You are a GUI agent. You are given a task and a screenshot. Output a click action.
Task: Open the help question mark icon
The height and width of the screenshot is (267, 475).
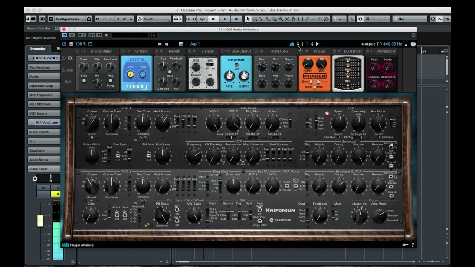(413, 245)
